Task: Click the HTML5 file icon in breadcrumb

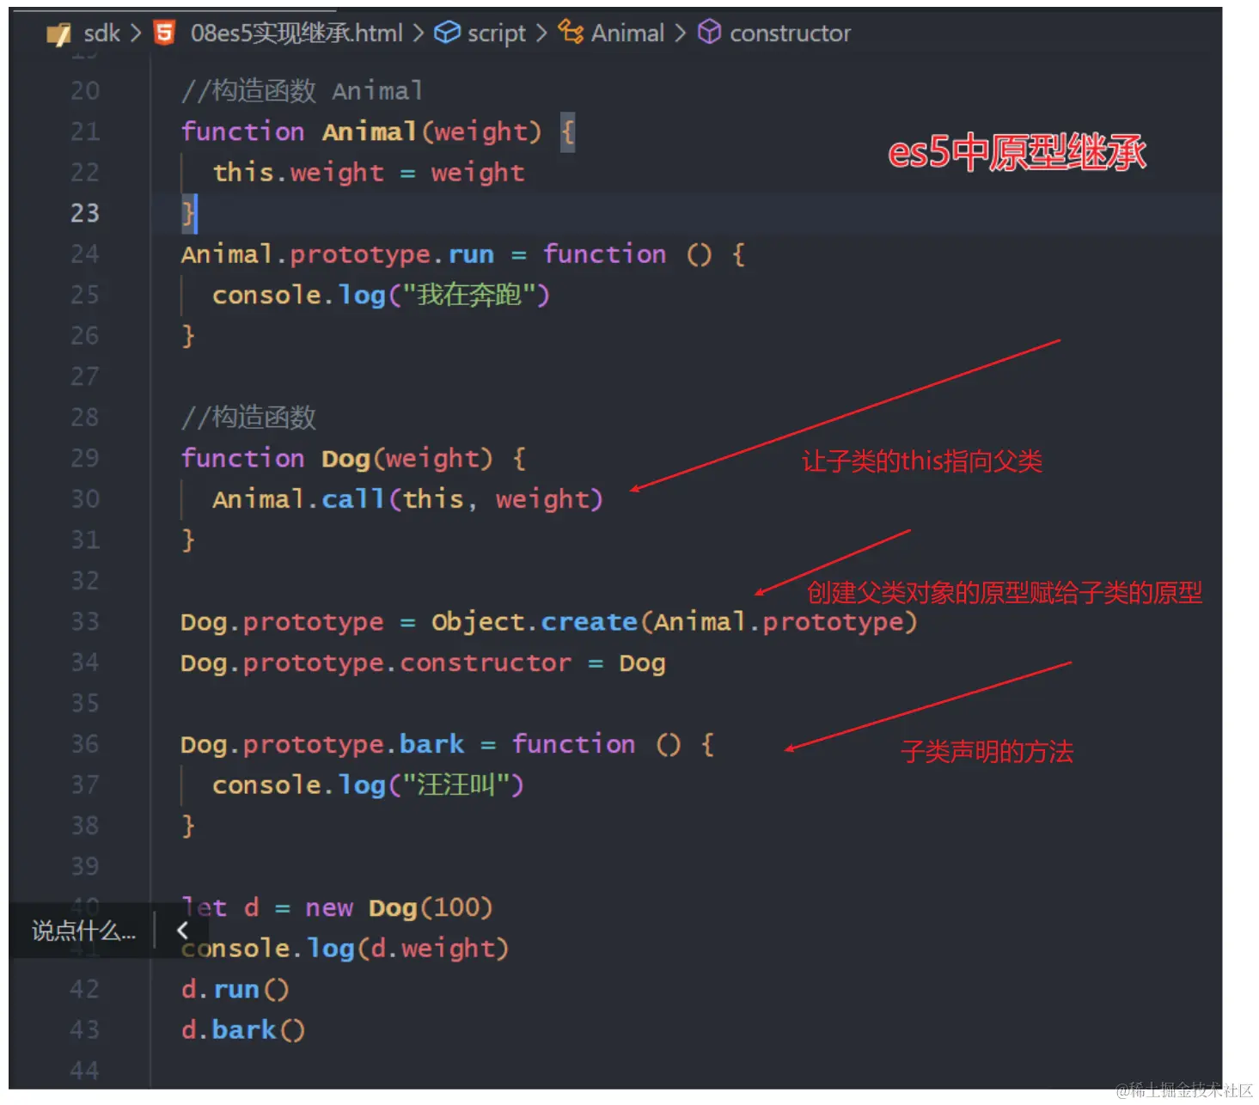Action: click(x=163, y=34)
